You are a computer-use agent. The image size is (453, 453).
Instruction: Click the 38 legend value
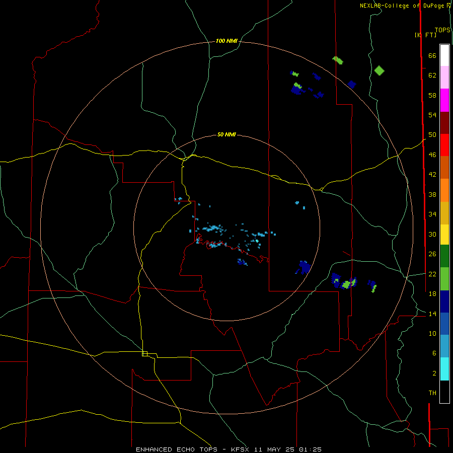(x=432, y=194)
